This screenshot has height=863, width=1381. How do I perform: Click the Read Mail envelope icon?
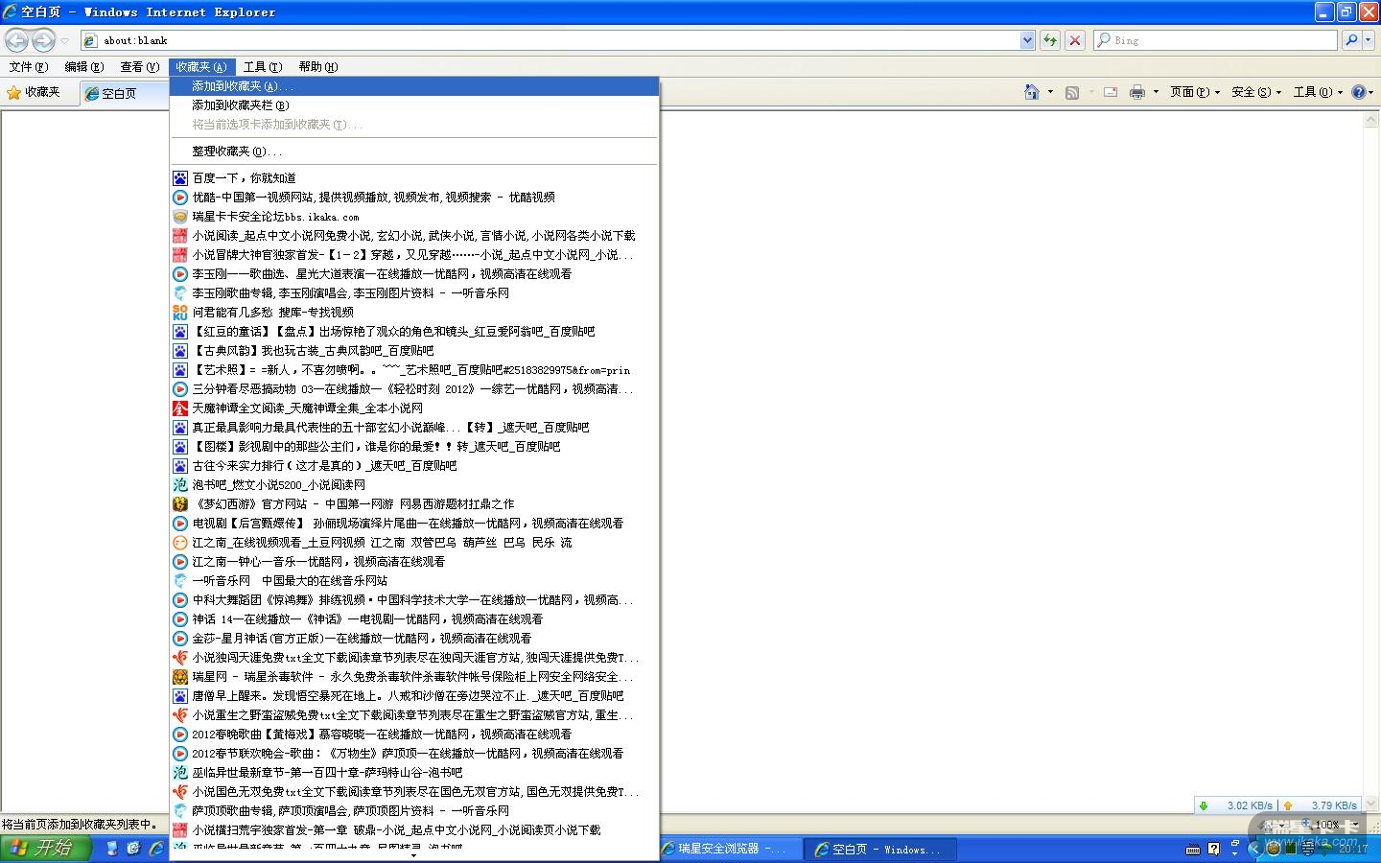[x=1110, y=92]
